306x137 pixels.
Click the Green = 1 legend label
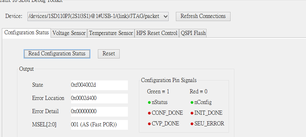158,92
